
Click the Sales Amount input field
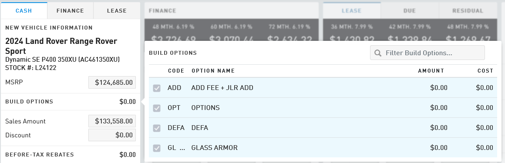tap(112, 121)
